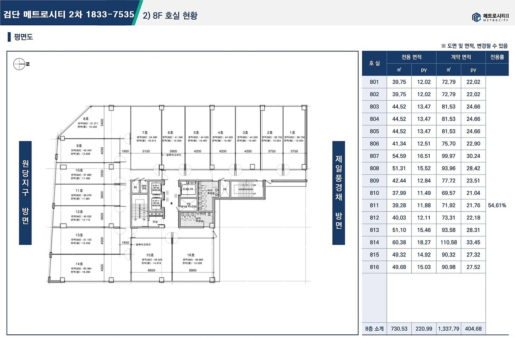Click dimension 6900 under unit 16호
Image resolution: width=515 pixels, height=338 pixels.
pos(192,271)
